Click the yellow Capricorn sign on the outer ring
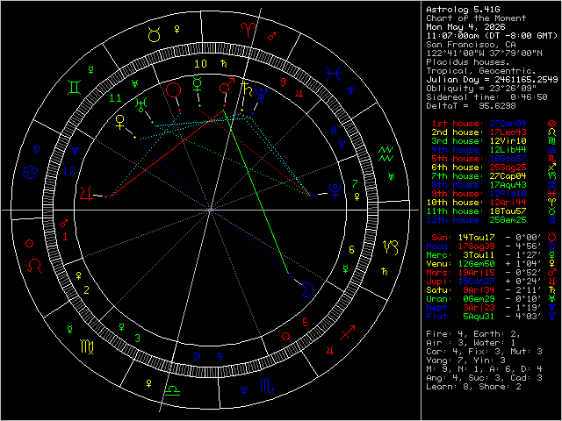 [391, 247]
